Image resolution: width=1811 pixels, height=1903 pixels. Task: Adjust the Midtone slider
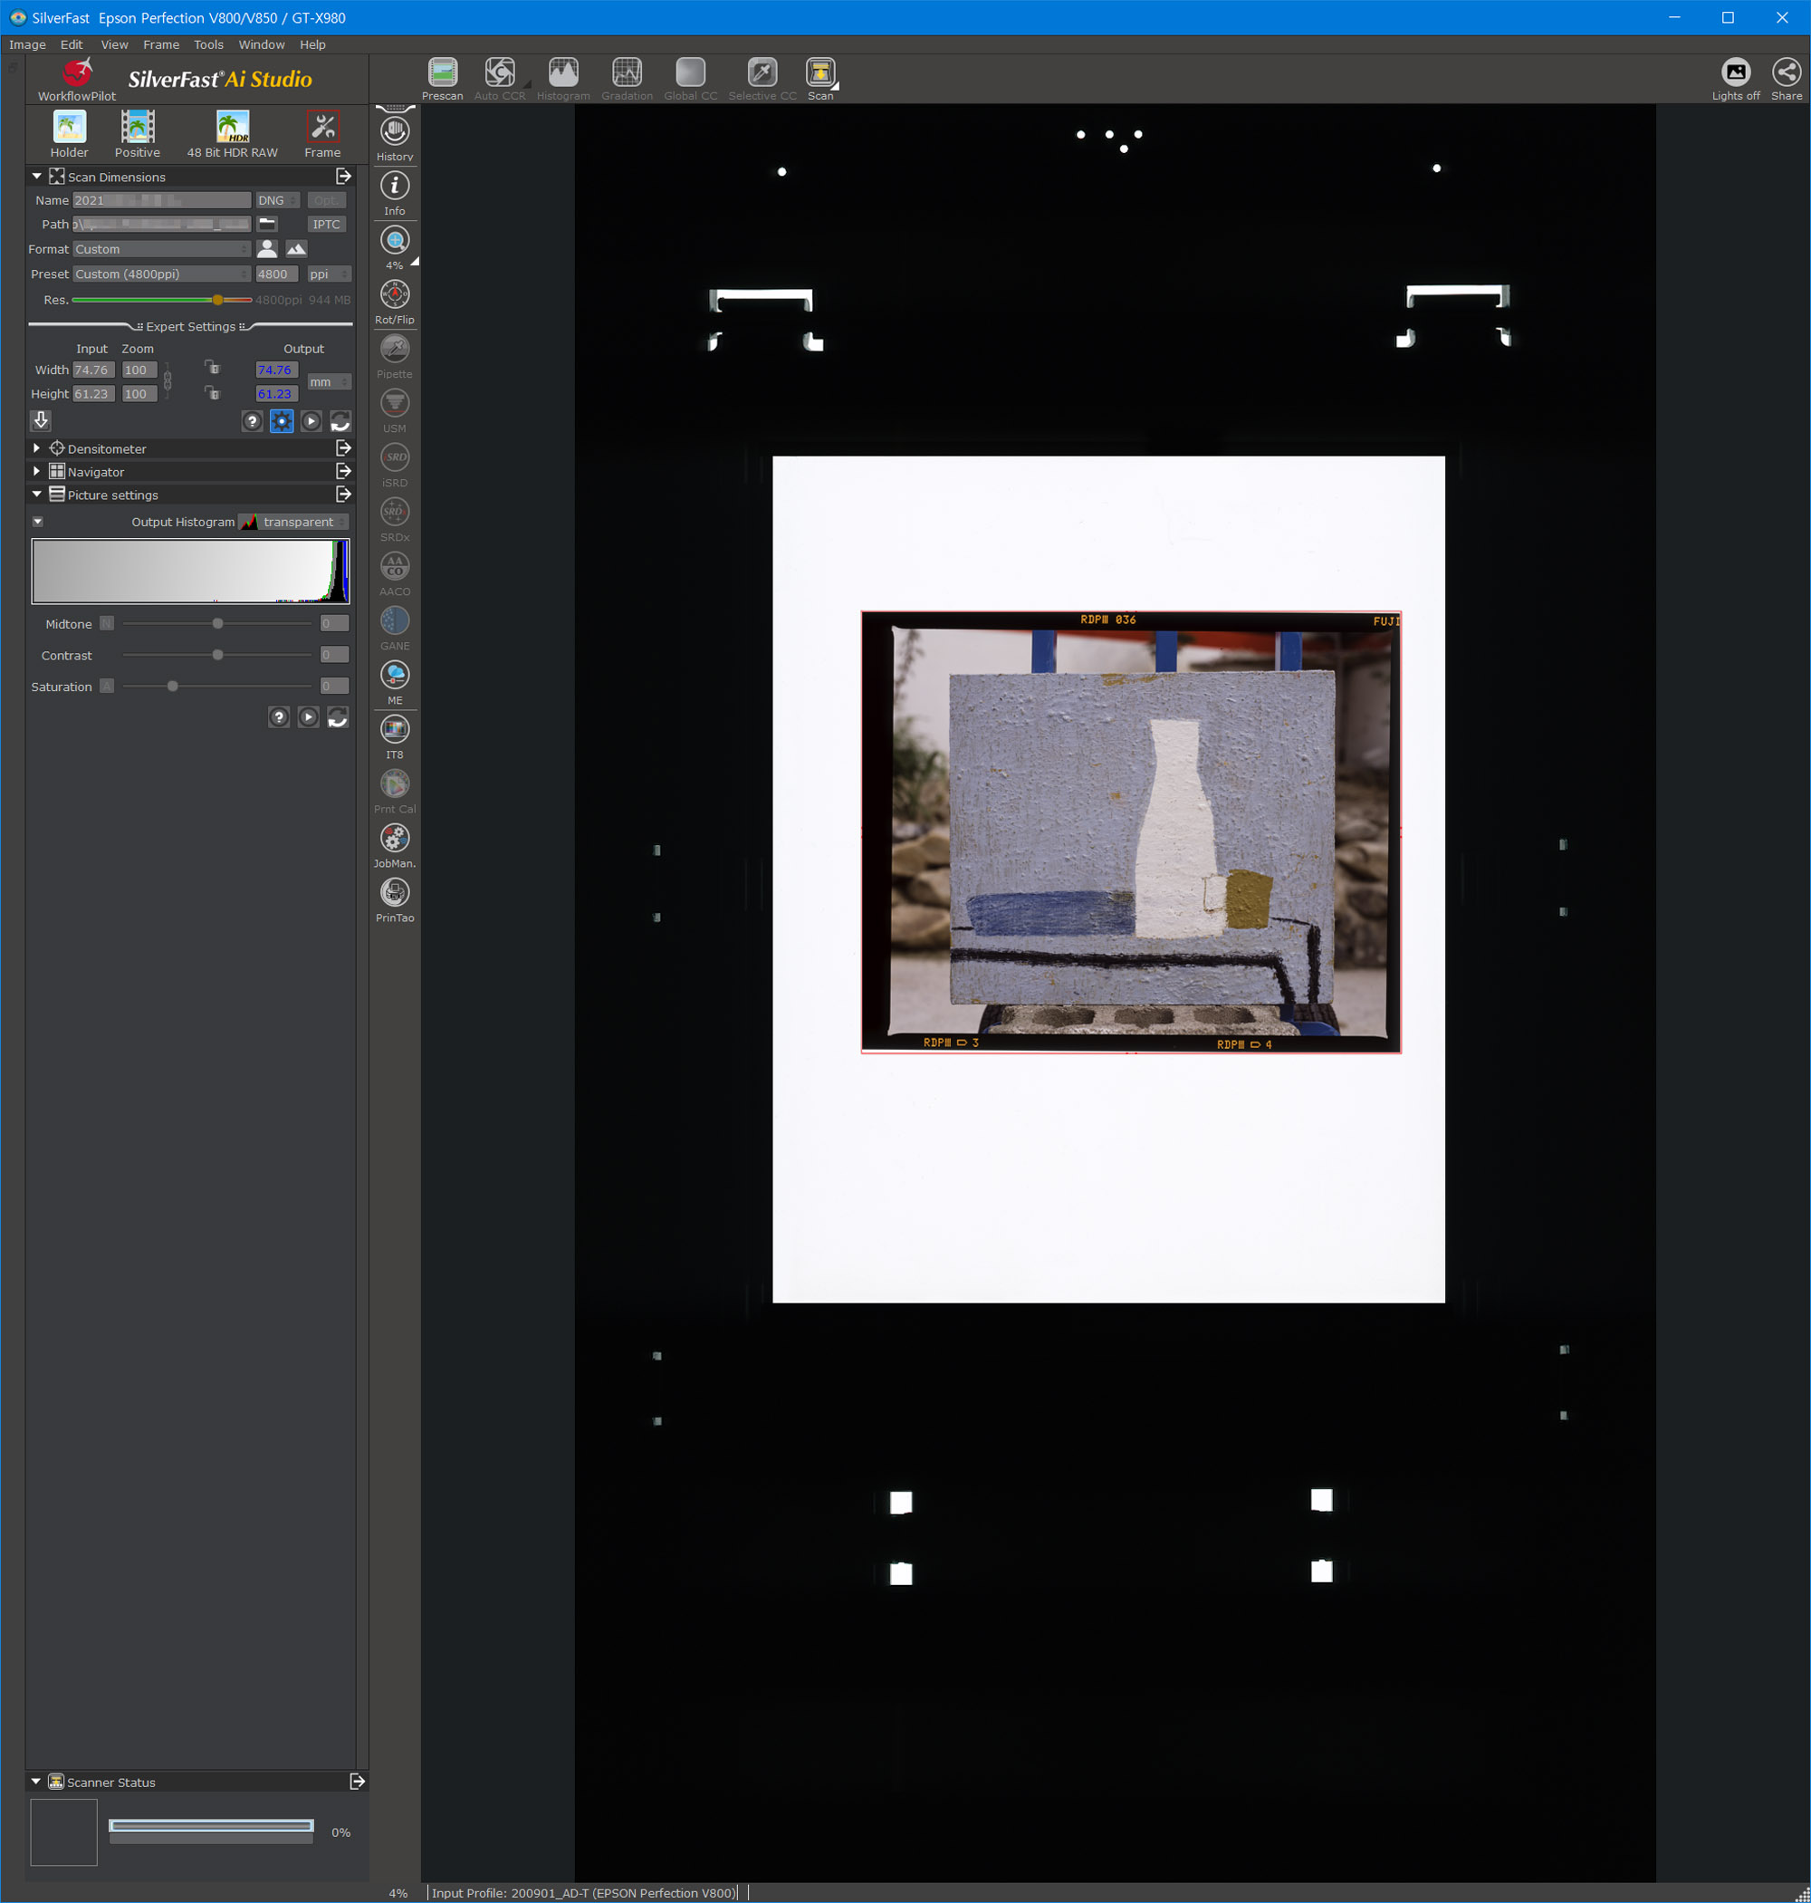click(218, 624)
